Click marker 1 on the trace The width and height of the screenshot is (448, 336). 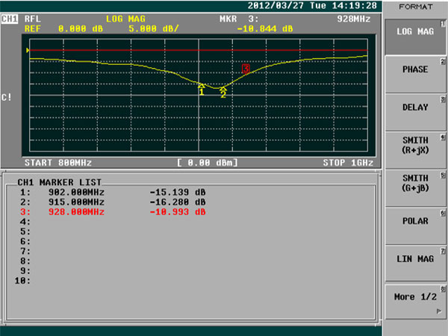coord(202,90)
